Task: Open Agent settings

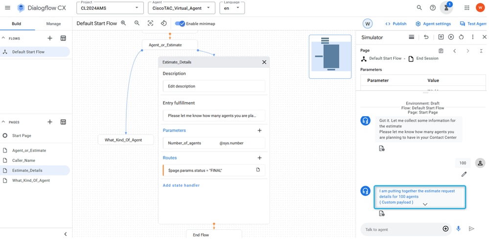Action: tap(433, 23)
